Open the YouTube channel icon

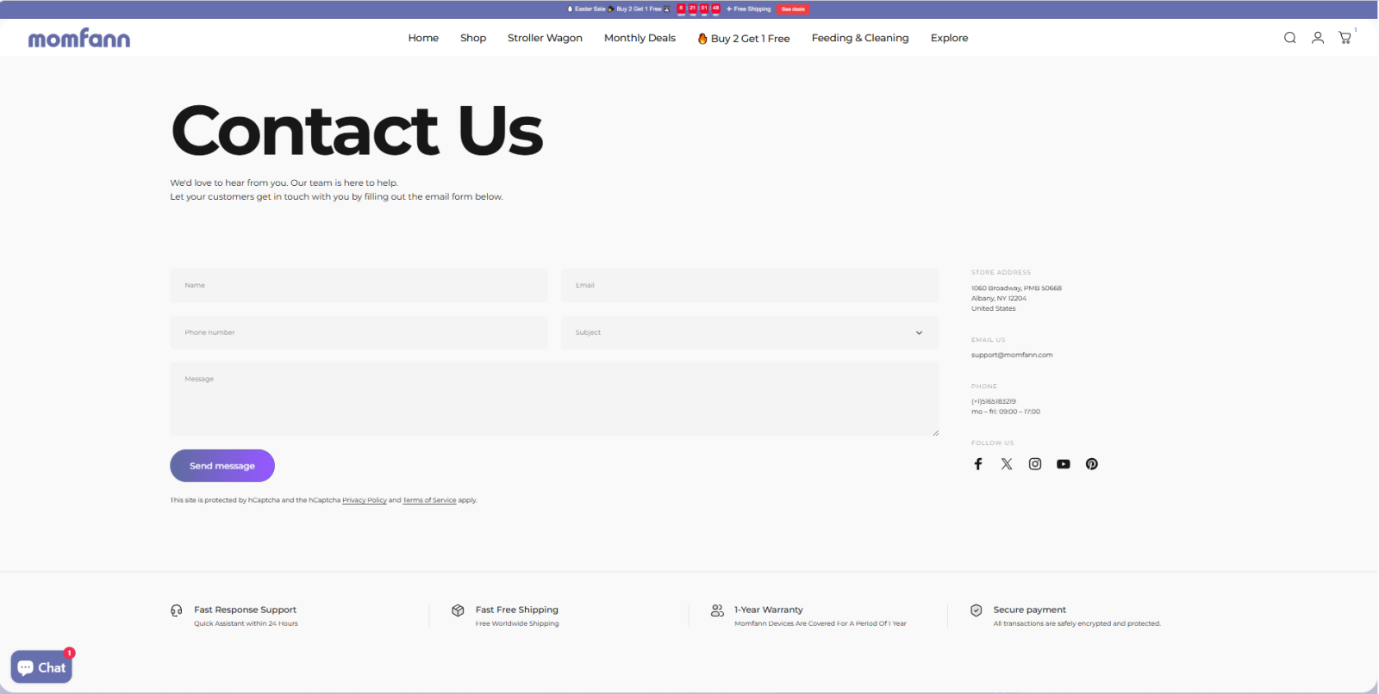point(1064,464)
